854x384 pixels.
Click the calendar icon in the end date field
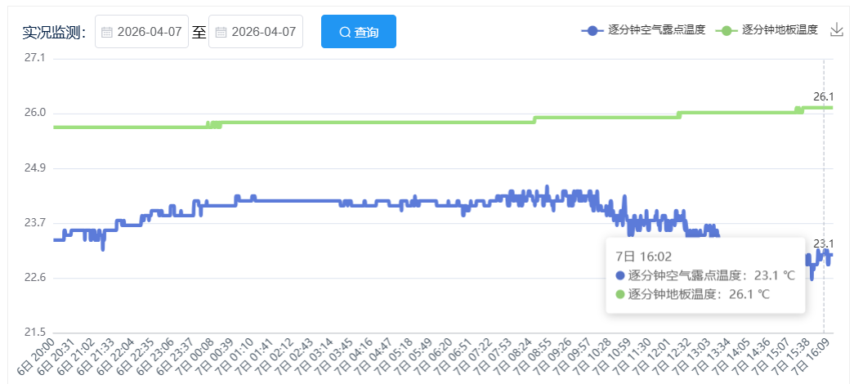coord(221,33)
